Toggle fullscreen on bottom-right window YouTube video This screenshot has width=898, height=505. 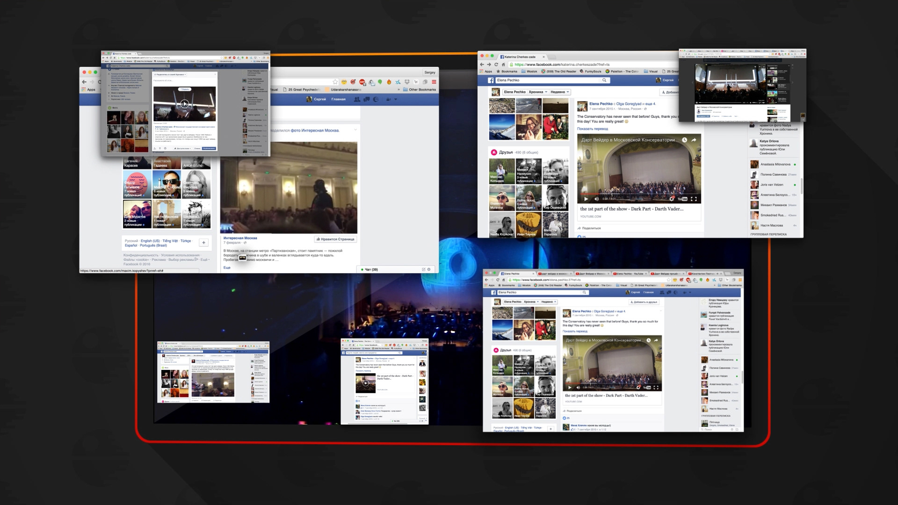(656, 387)
